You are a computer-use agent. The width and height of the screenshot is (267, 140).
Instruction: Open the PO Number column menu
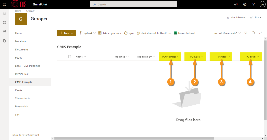click(171, 57)
